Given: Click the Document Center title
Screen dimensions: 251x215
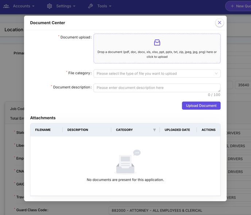Looking at the screenshot, I should 47,23.
